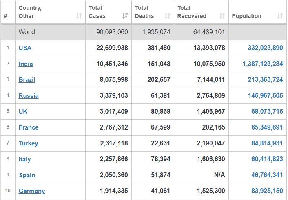Open the India country link
Viewport: 288px width, 200px height.
coord(26,64)
